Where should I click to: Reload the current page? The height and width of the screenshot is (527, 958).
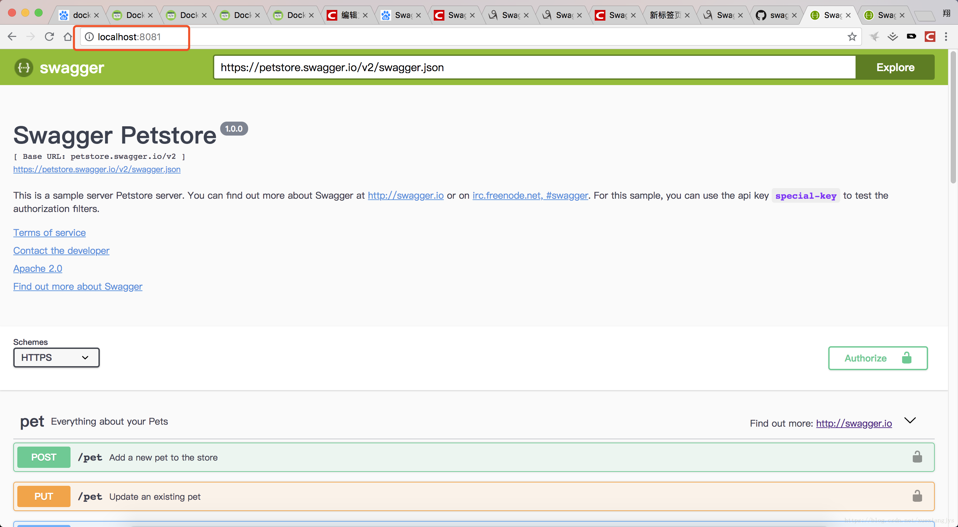tap(49, 37)
